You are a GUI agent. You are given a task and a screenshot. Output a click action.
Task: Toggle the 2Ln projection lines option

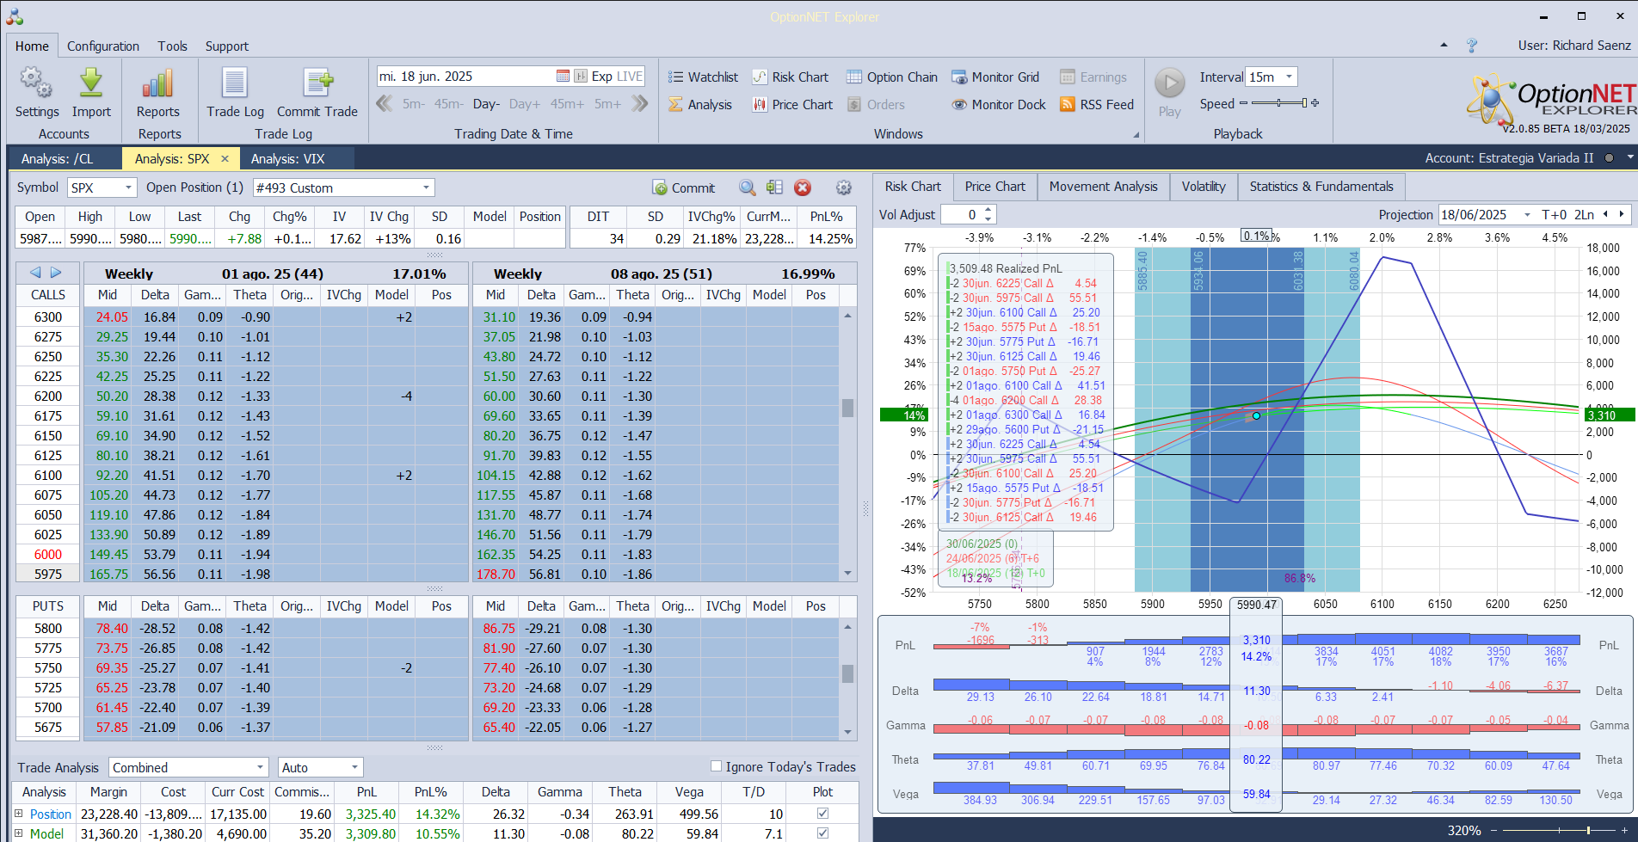(x=1585, y=215)
